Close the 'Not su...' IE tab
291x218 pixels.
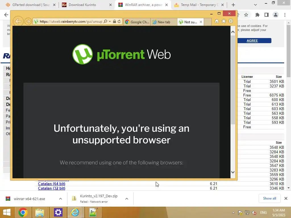click(x=201, y=22)
